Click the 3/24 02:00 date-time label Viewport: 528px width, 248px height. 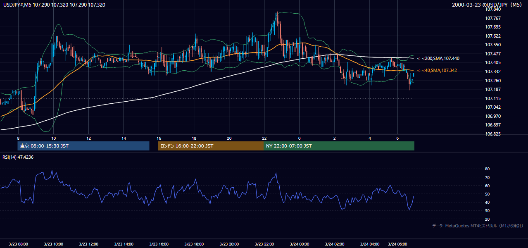[x=335, y=244]
